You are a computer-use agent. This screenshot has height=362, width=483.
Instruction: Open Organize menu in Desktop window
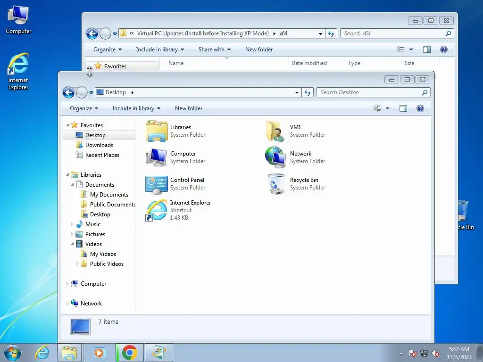click(84, 108)
